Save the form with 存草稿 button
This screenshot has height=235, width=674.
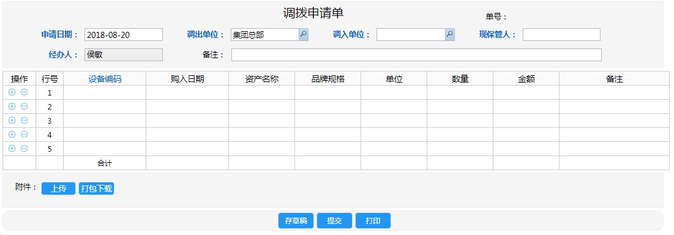coord(296,221)
